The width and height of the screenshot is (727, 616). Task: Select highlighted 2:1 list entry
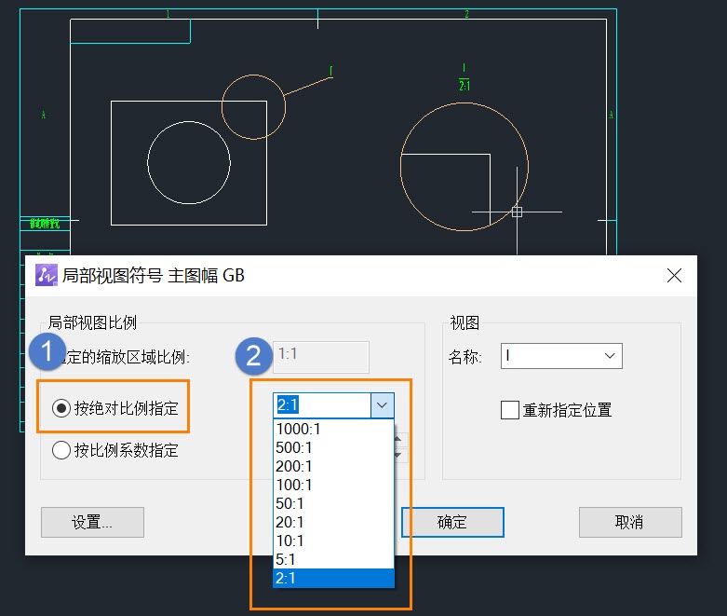pos(333,578)
